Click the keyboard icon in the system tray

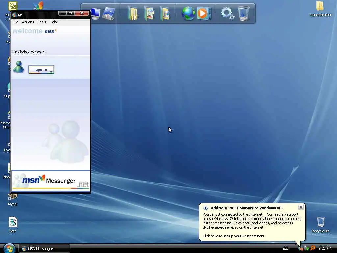pos(286,249)
